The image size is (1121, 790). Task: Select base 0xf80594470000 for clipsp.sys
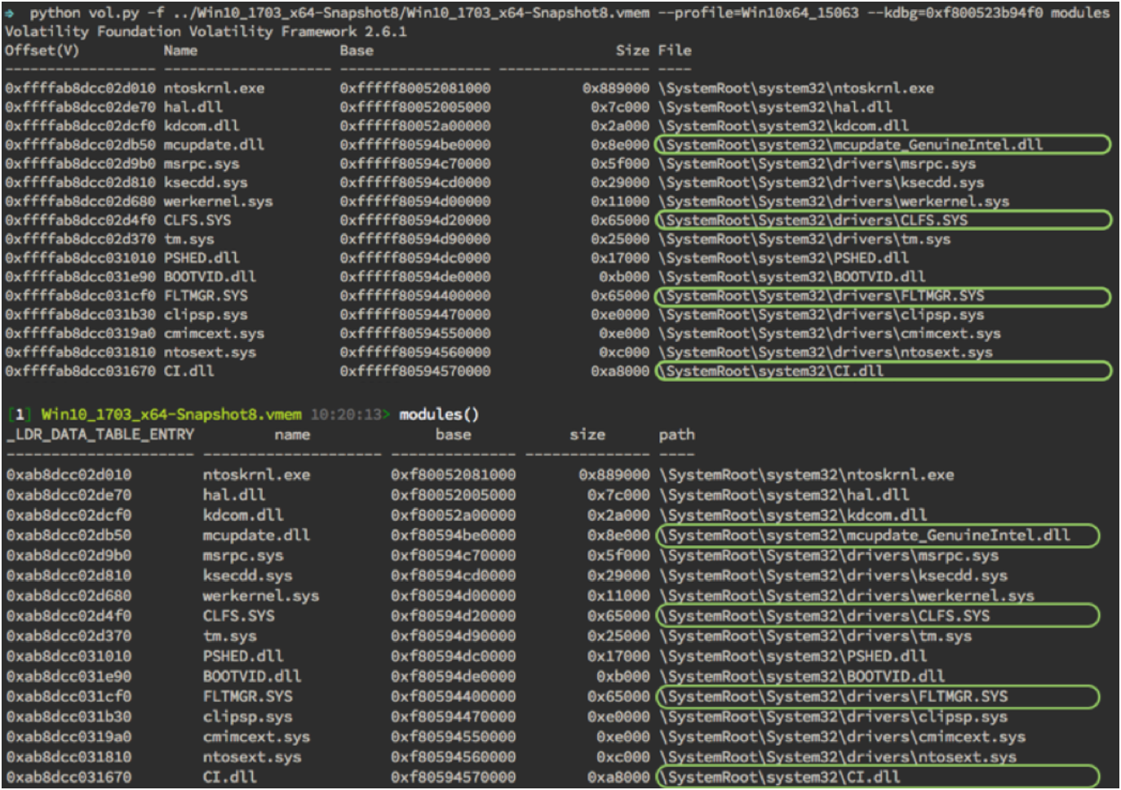click(x=453, y=717)
